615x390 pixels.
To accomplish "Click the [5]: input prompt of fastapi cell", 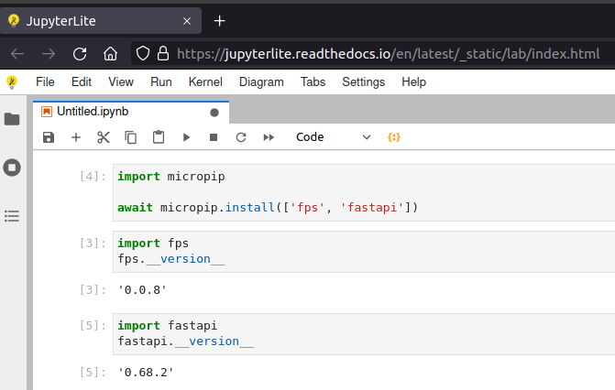I will click(x=93, y=325).
